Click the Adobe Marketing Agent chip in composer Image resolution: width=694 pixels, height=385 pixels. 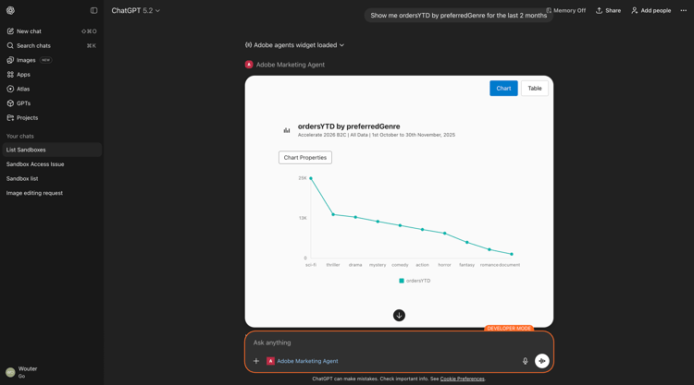pos(303,361)
